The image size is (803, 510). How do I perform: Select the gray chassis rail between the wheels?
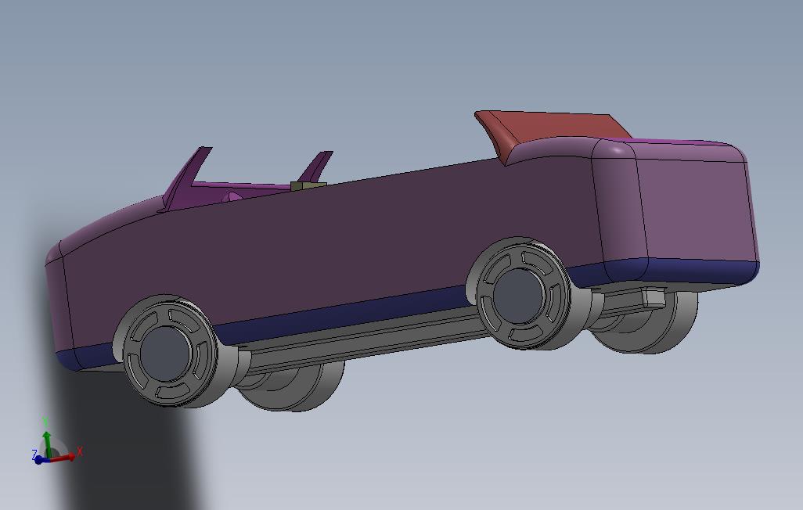364,342
